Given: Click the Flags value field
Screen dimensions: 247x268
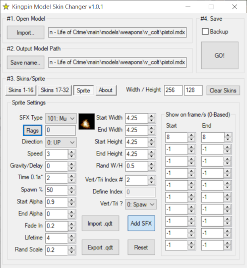Looking at the screenshot, I should coord(60,130).
